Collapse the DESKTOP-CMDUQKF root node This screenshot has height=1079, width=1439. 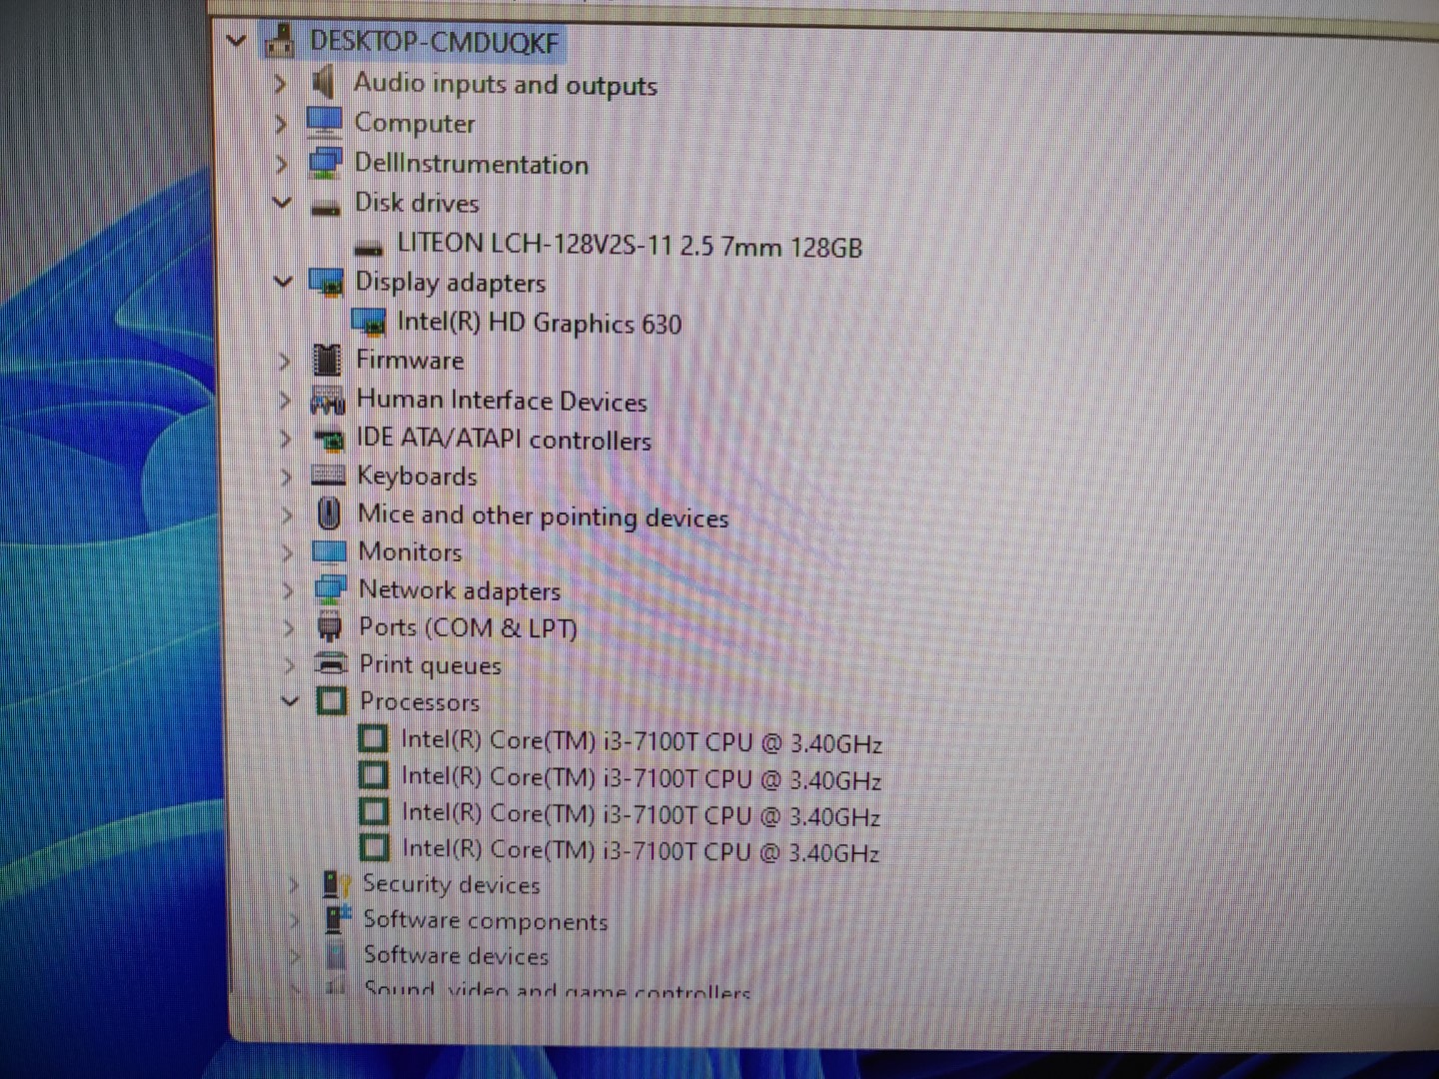pyautogui.click(x=236, y=41)
